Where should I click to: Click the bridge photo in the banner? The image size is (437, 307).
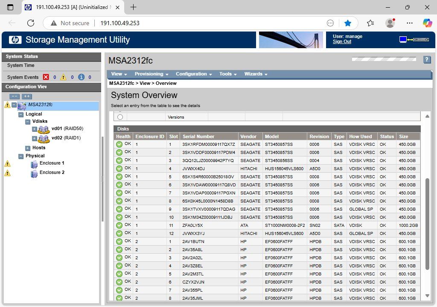click(291, 40)
